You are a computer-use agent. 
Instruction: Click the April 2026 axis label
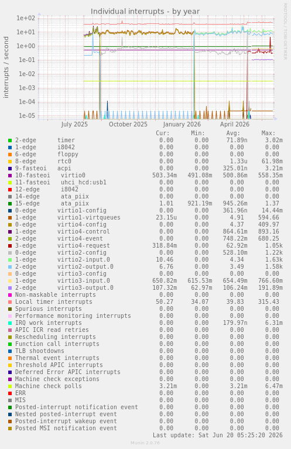(x=235, y=124)
